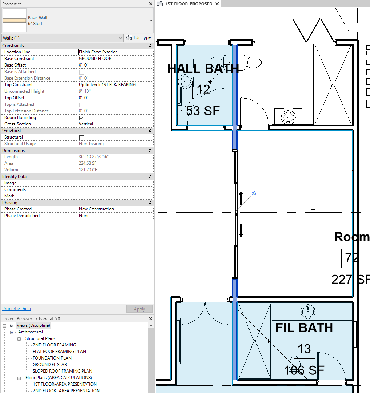
Task: Check the Top is Attached checkbox
Action: [x=81, y=104]
